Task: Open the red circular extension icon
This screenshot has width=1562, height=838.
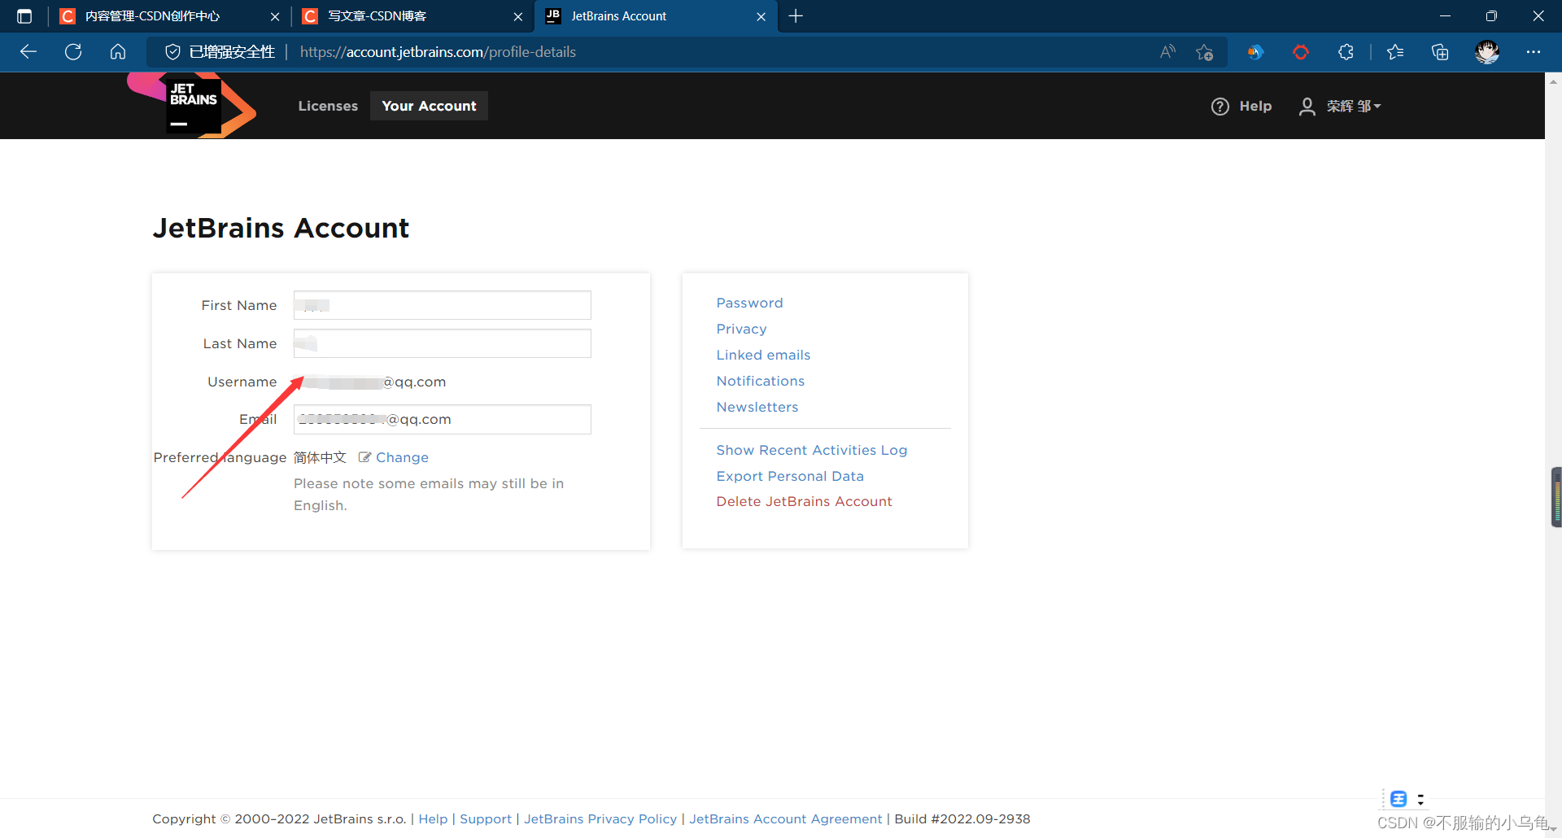Action: pos(1301,52)
